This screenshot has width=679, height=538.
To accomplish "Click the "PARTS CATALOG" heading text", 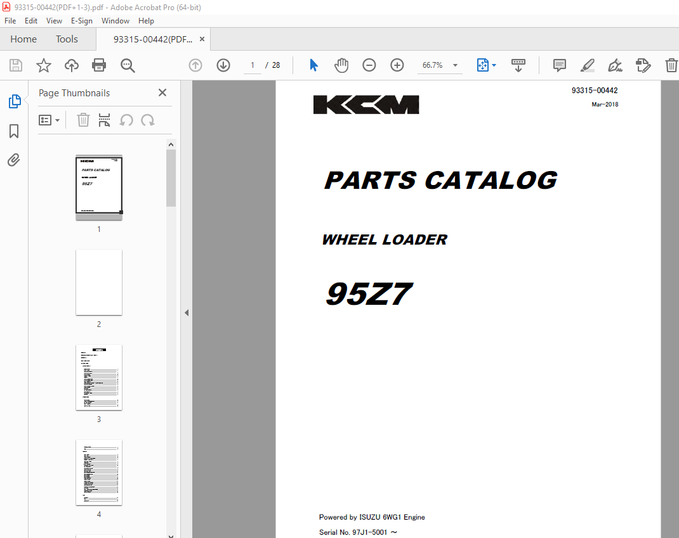I will (441, 181).
